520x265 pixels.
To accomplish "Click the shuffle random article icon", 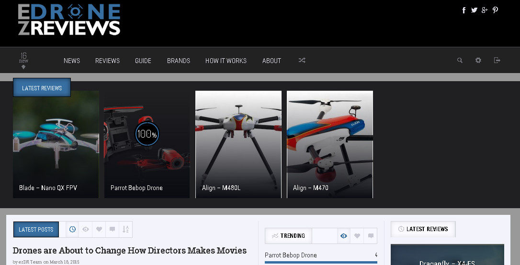I will click(x=302, y=61).
